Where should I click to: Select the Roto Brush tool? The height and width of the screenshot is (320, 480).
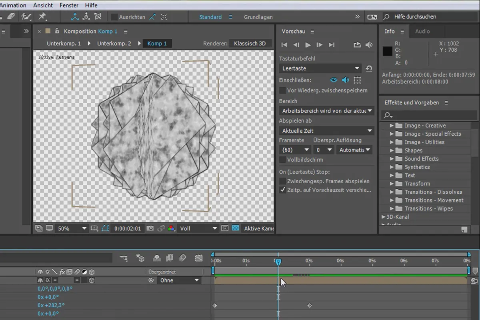[x=26, y=16]
